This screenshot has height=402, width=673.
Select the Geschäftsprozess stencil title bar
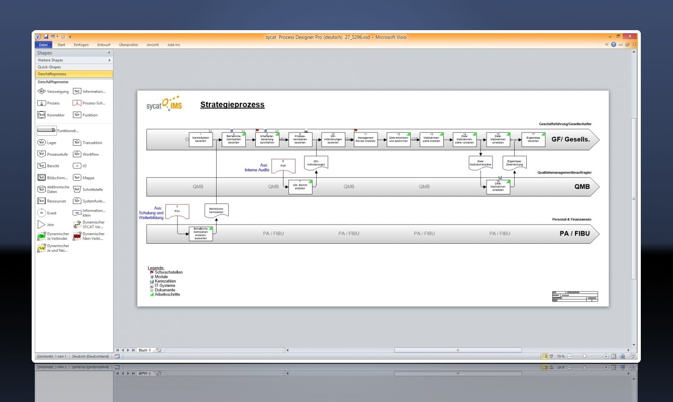(74, 74)
